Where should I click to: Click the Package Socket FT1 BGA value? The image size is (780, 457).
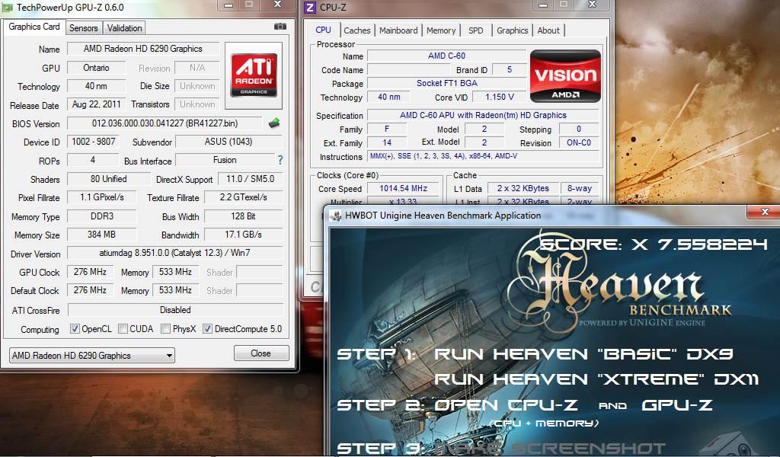tap(446, 83)
